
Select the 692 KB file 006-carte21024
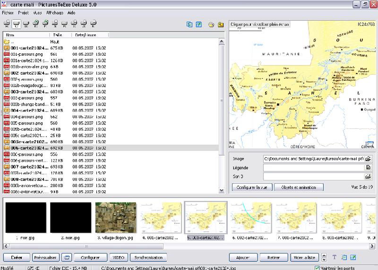[111, 148]
